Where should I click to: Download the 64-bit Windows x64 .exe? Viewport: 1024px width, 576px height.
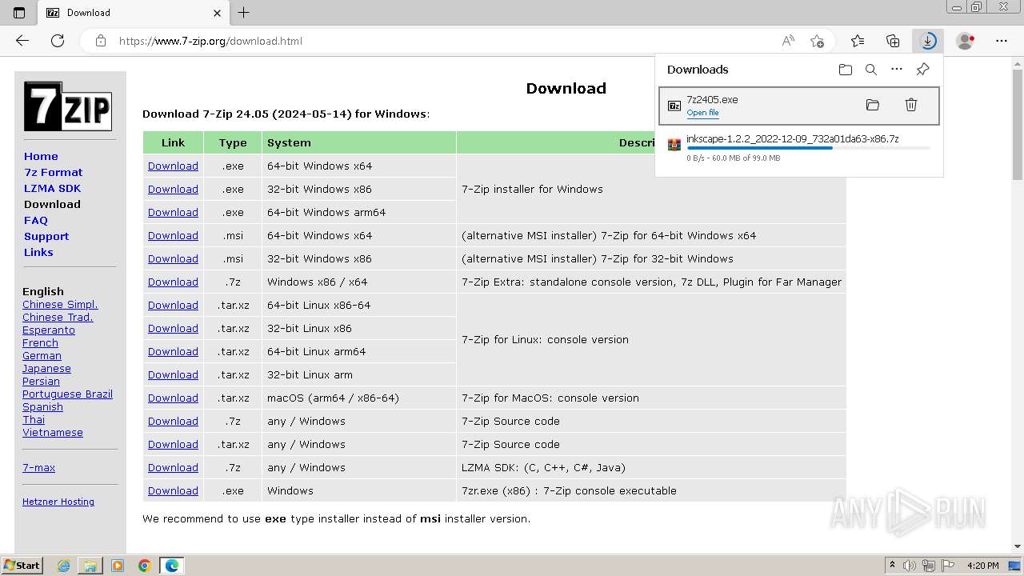point(173,166)
